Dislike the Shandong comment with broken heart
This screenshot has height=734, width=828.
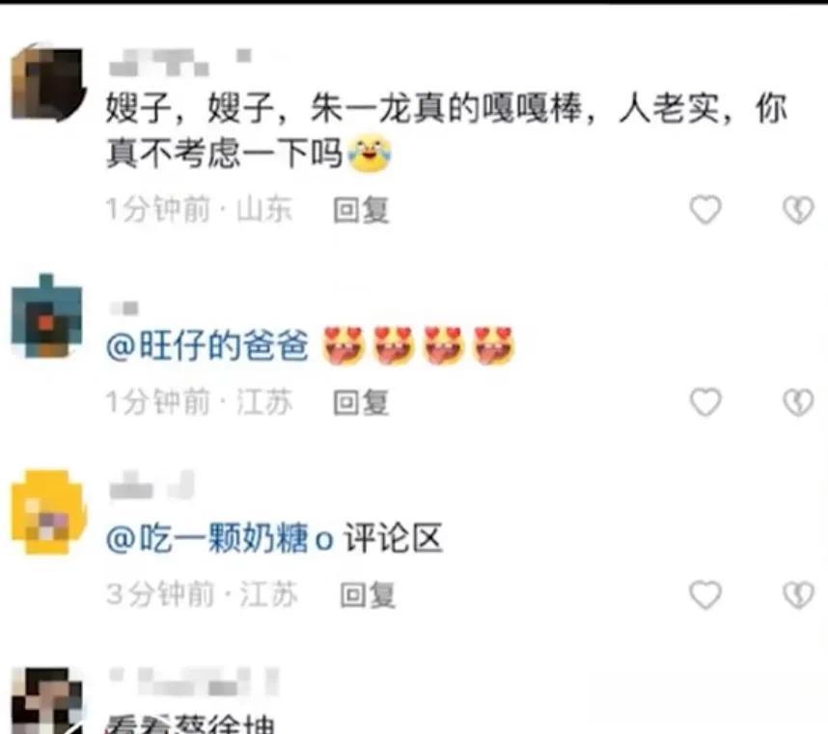pos(798,209)
